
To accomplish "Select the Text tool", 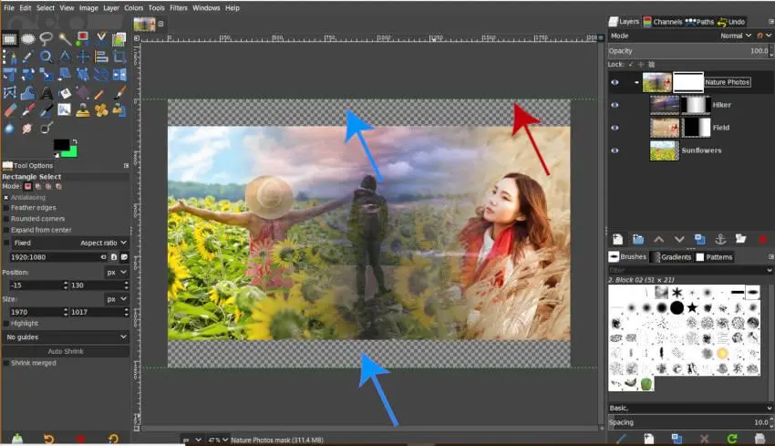I will click(x=46, y=92).
